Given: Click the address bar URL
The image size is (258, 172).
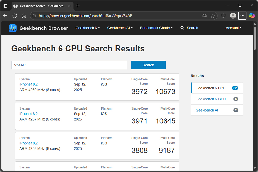Looking at the screenshot, I should [x=85, y=16].
